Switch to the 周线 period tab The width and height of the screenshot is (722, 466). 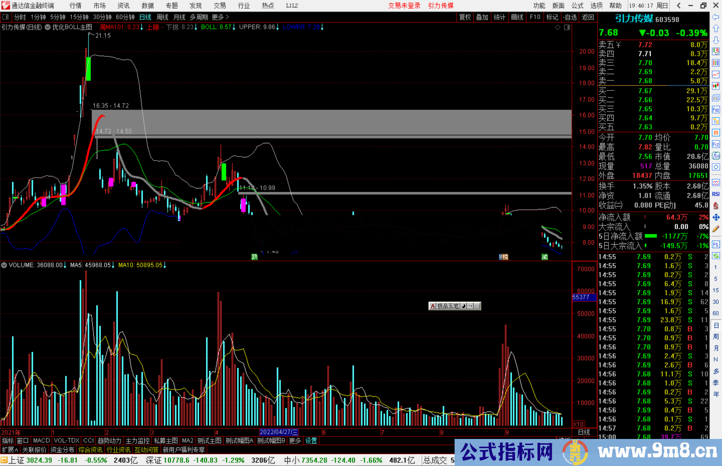point(162,17)
